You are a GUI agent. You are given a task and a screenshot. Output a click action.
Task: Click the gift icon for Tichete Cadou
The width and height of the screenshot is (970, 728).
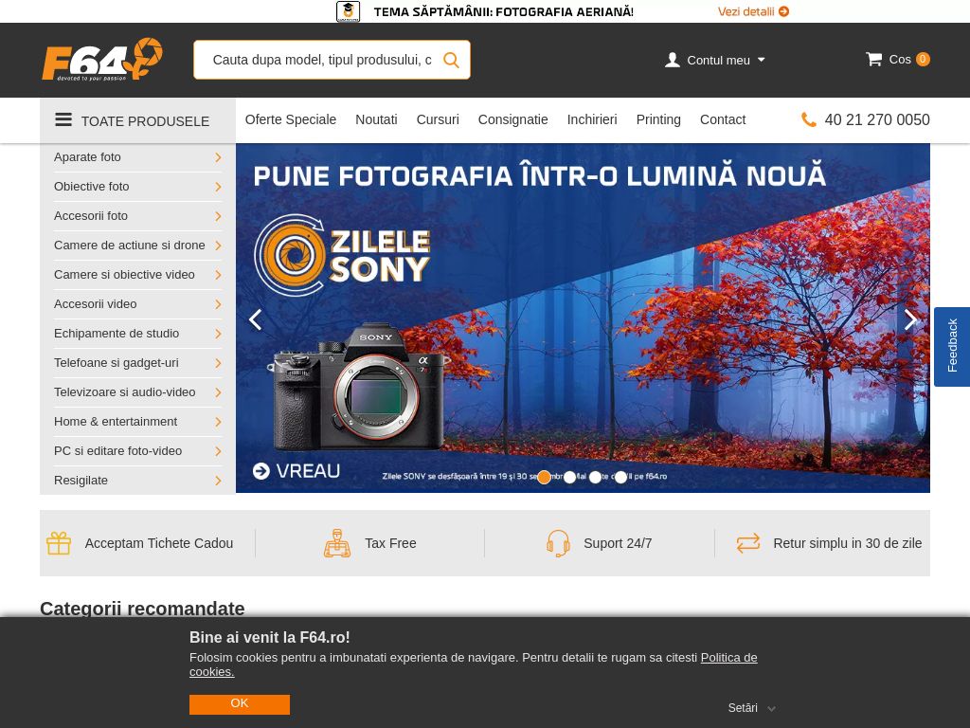tap(59, 543)
